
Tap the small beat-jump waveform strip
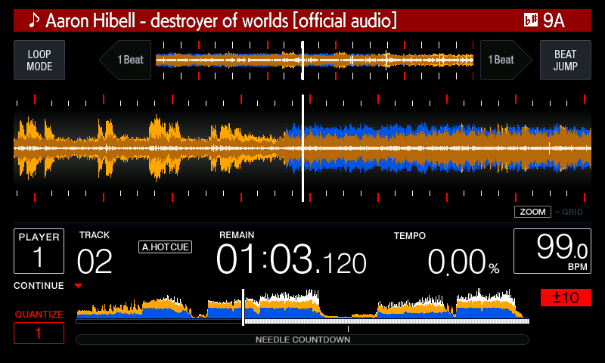[x=315, y=60]
